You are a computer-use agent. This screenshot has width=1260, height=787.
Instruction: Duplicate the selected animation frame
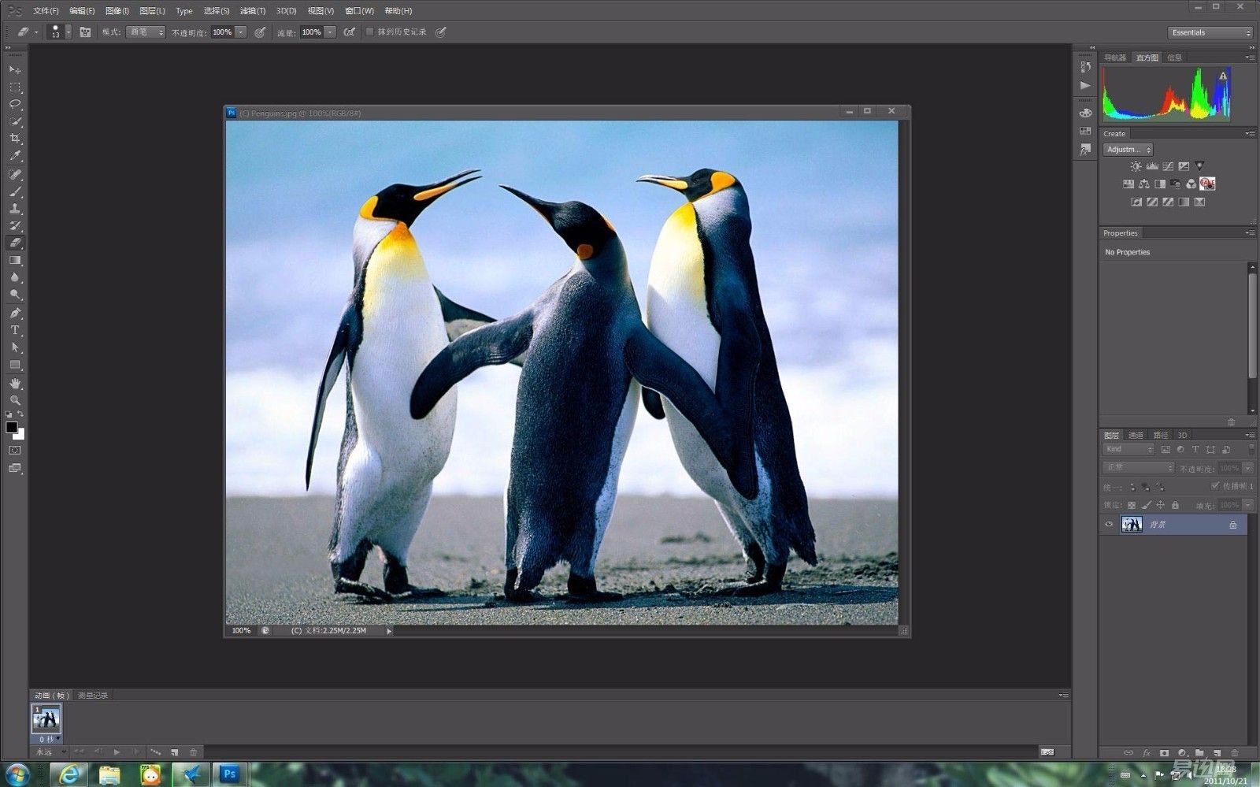(x=175, y=752)
